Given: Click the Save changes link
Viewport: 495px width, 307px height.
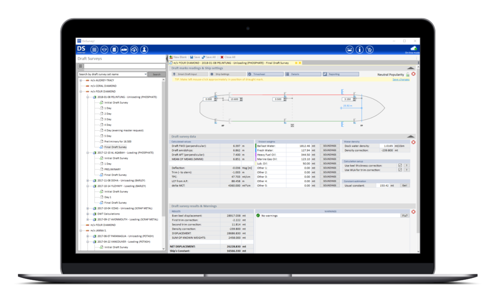Looking at the screenshot, I should (x=401, y=79).
